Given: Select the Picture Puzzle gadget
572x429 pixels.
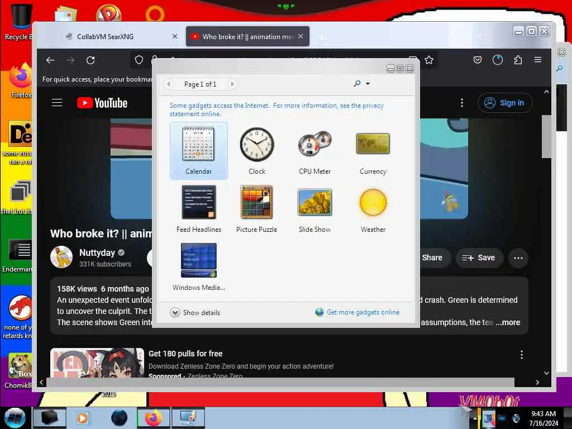Looking at the screenshot, I should tap(257, 209).
